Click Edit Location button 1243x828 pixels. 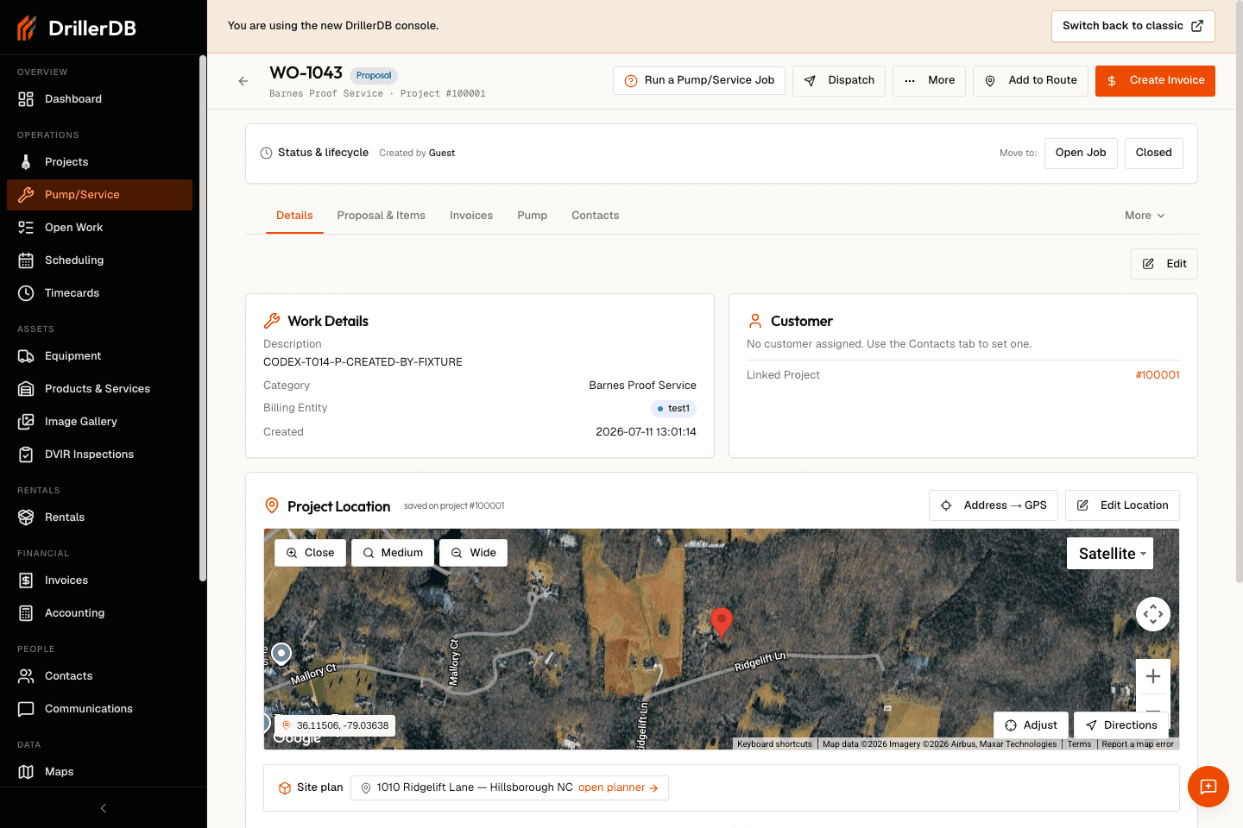1122,505
